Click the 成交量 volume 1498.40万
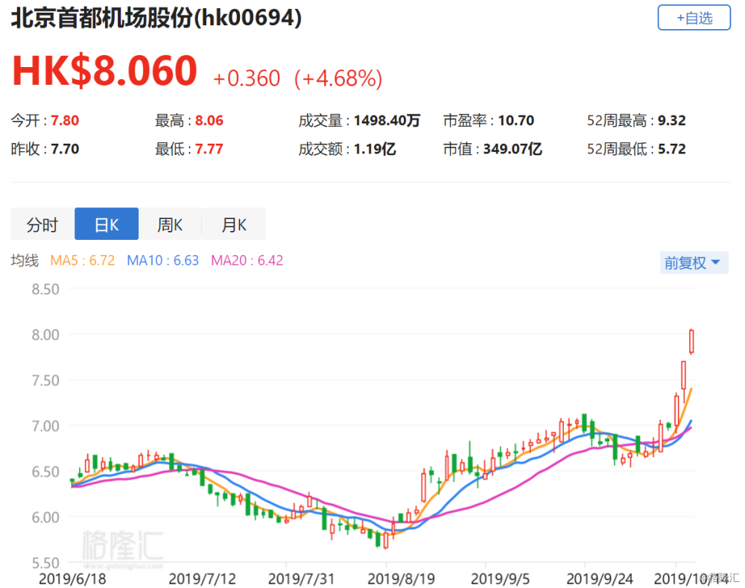Viewport: 745px width, 588px height. tap(387, 120)
